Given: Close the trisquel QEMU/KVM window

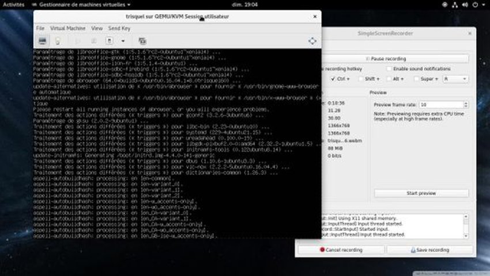Looking at the screenshot, I should pyautogui.click(x=315, y=17).
